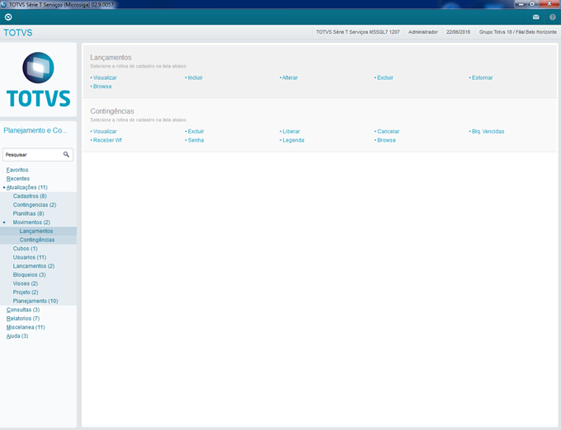This screenshot has height=430, width=561.
Task: Open the help question mark icon
Action: tap(553, 16)
